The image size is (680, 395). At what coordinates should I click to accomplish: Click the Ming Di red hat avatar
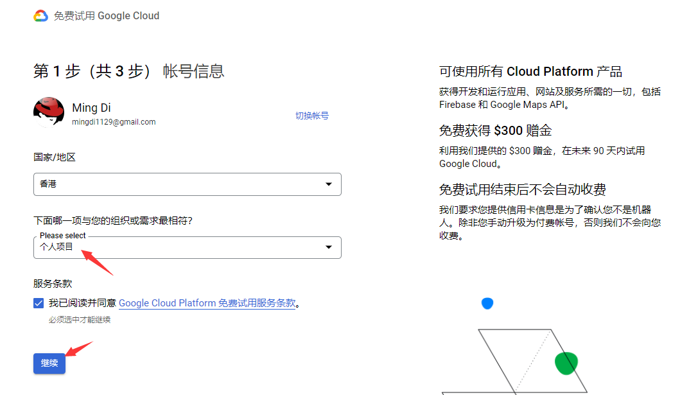click(x=49, y=112)
